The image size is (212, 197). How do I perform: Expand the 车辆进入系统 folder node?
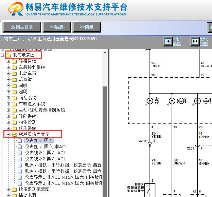[8, 104]
